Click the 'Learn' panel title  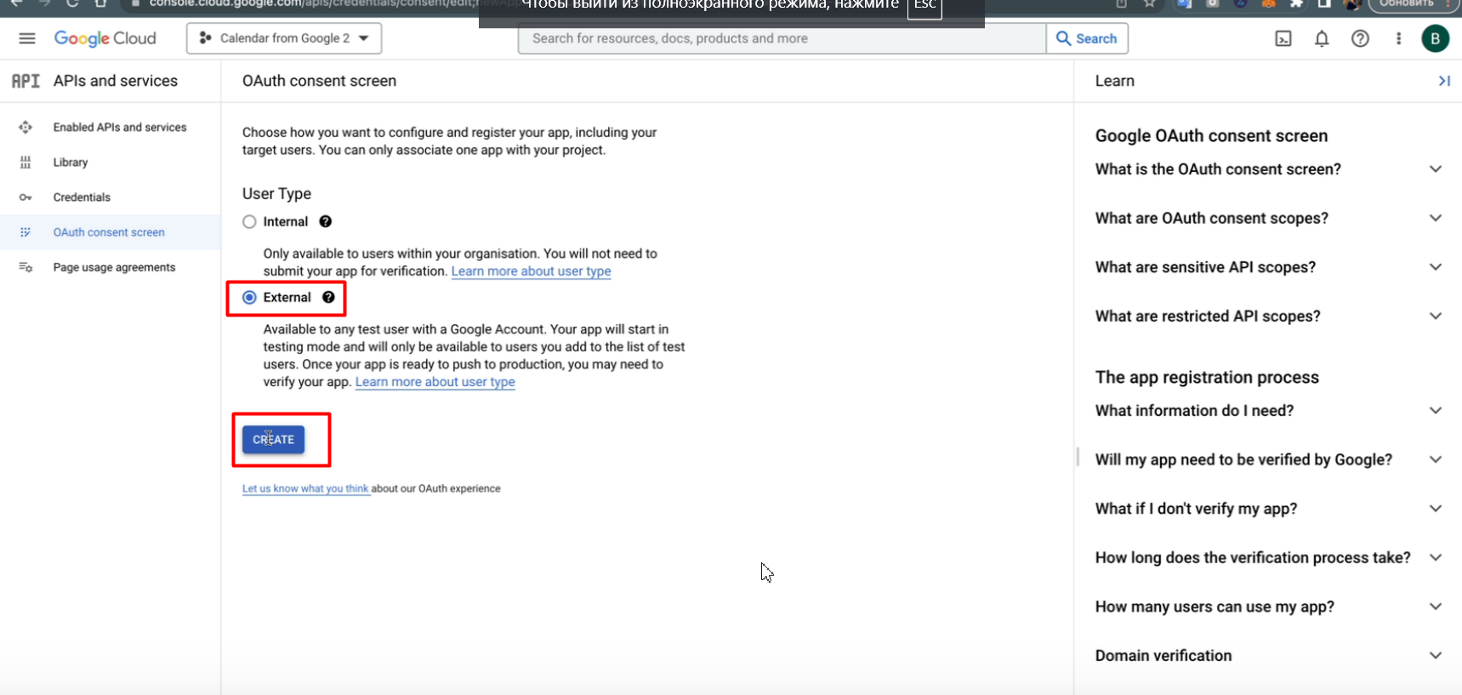1115,81
